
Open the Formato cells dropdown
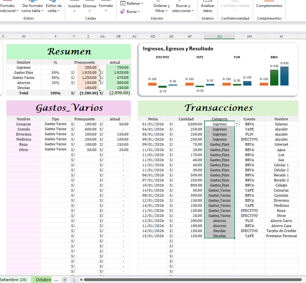coord(106,8)
